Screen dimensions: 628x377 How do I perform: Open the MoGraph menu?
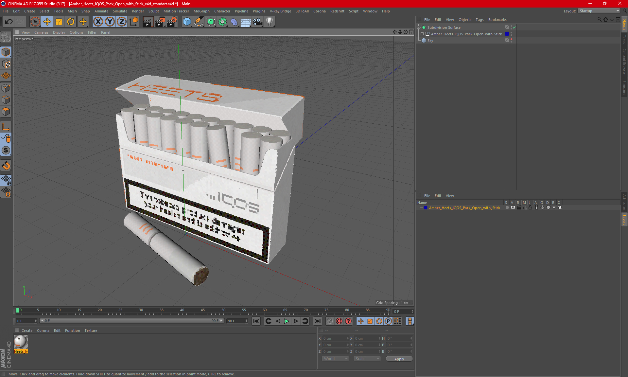(x=201, y=11)
